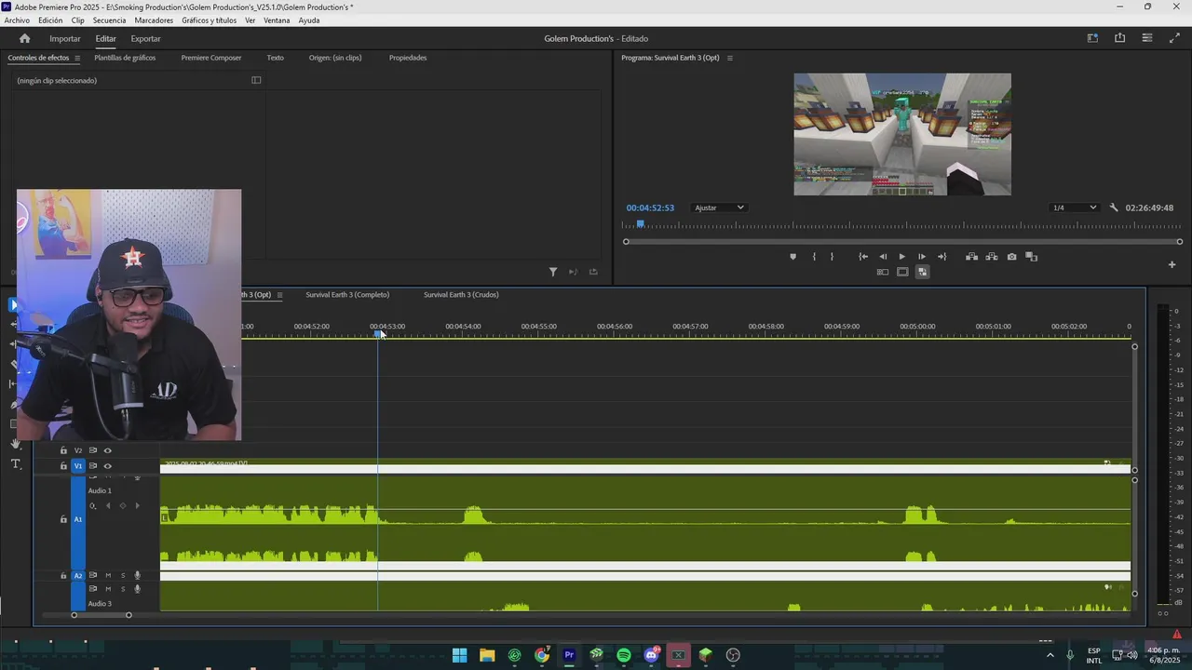
Task: Click the Program monitor video preview
Action: (902, 135)
